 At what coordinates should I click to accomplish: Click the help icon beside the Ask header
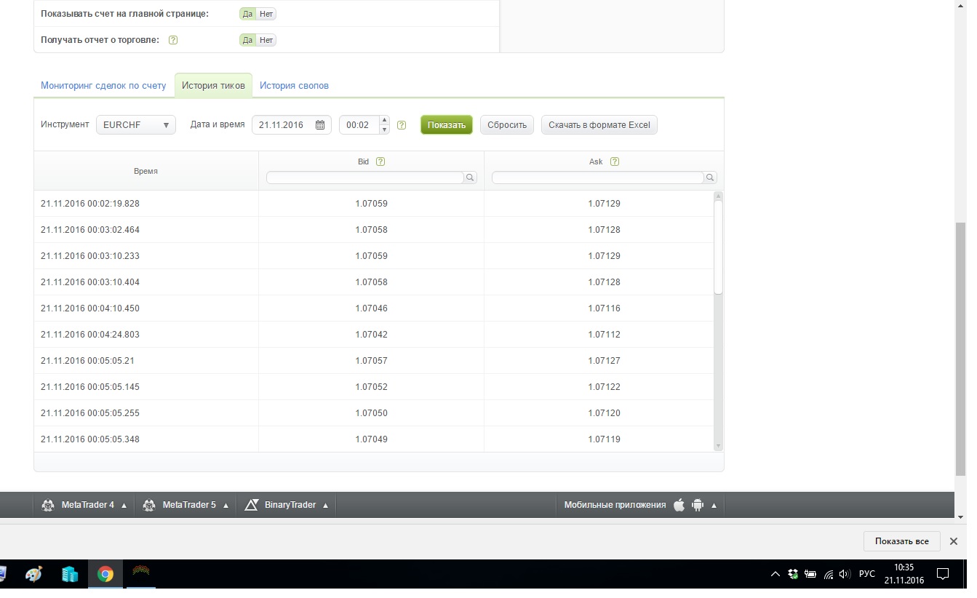point(615,162)
